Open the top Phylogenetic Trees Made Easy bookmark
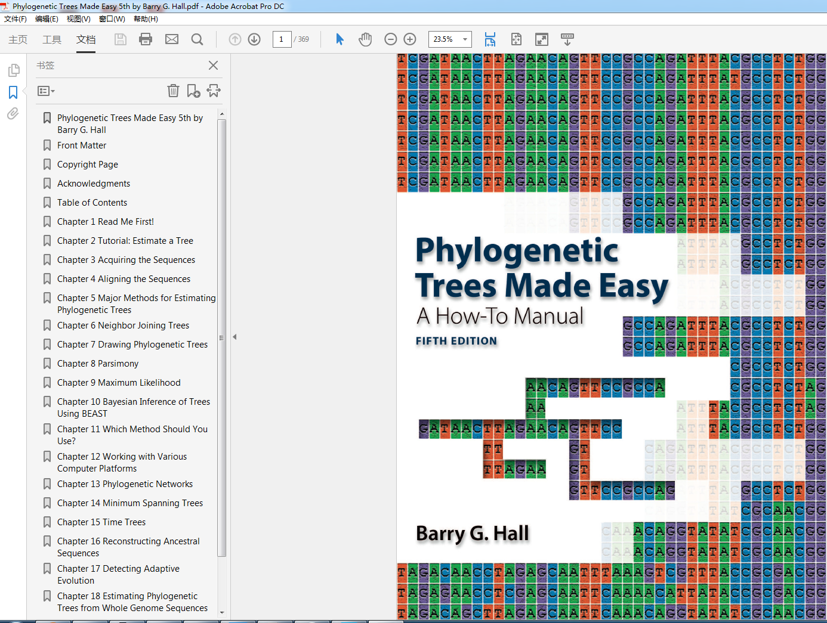Screen dimensions: 827x623 (130, 124)
